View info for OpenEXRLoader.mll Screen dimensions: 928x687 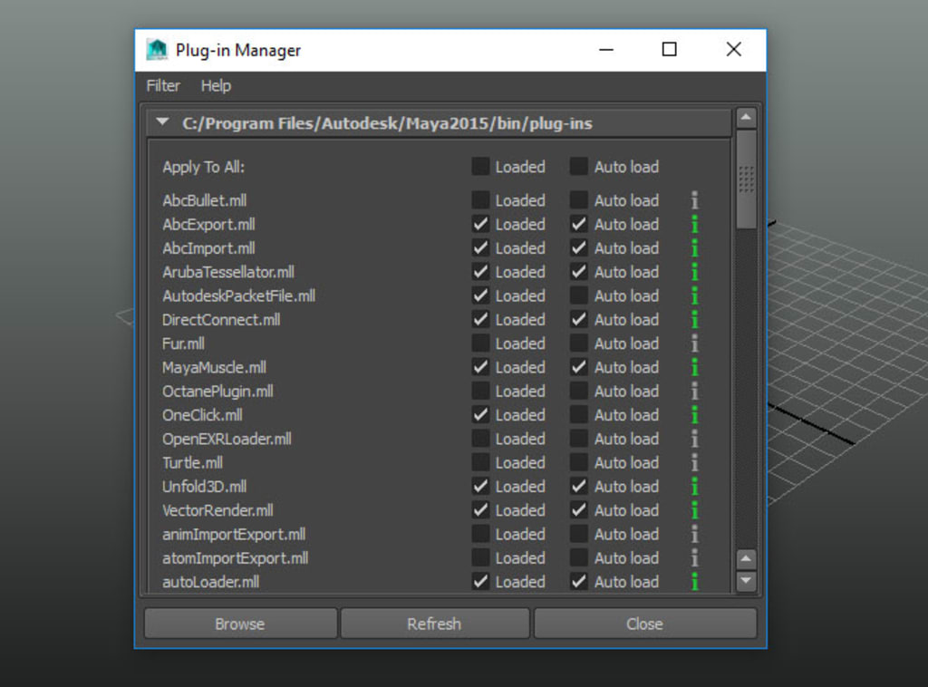694,439
